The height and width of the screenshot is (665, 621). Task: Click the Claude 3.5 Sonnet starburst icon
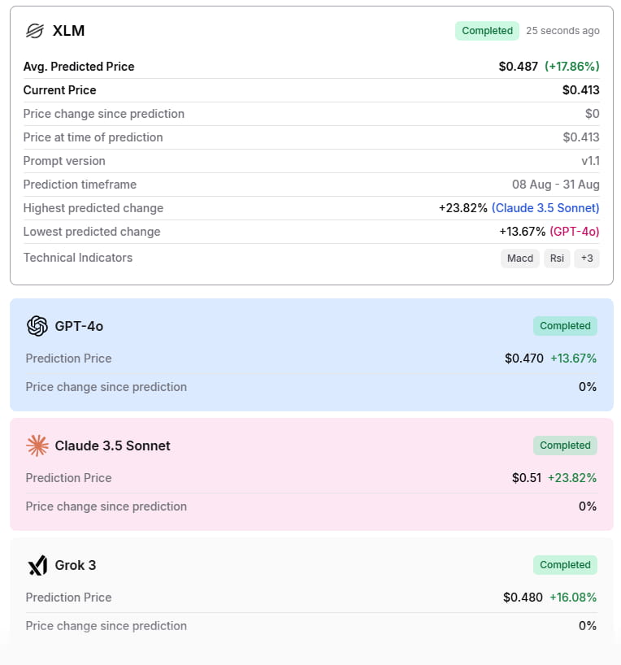37,446
